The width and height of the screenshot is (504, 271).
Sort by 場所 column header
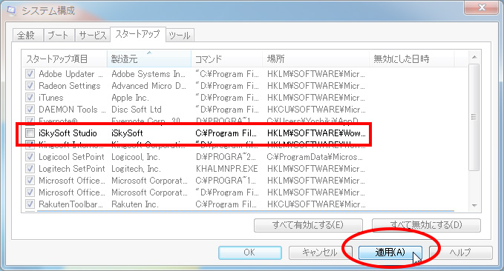click(316, 59)
